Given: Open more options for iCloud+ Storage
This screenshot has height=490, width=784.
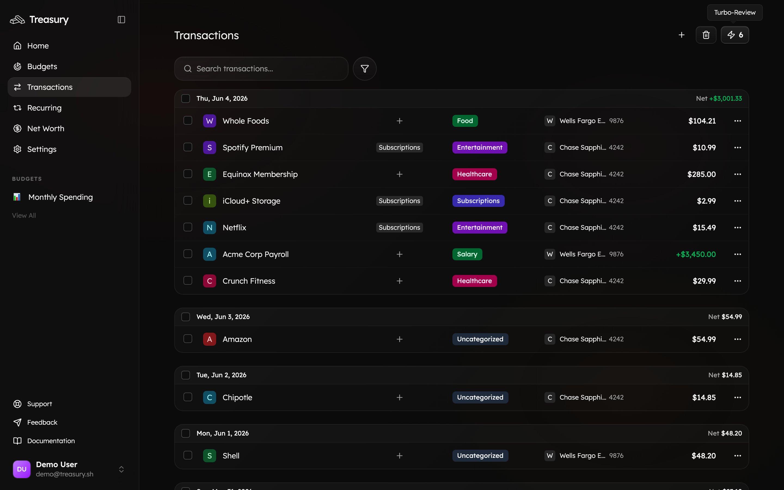Looking at the screenshot, I should pos(738,201).
